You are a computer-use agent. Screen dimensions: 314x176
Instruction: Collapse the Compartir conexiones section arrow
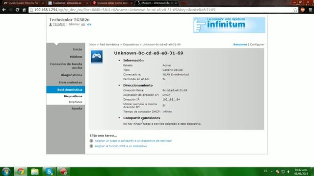coord(119,118)
